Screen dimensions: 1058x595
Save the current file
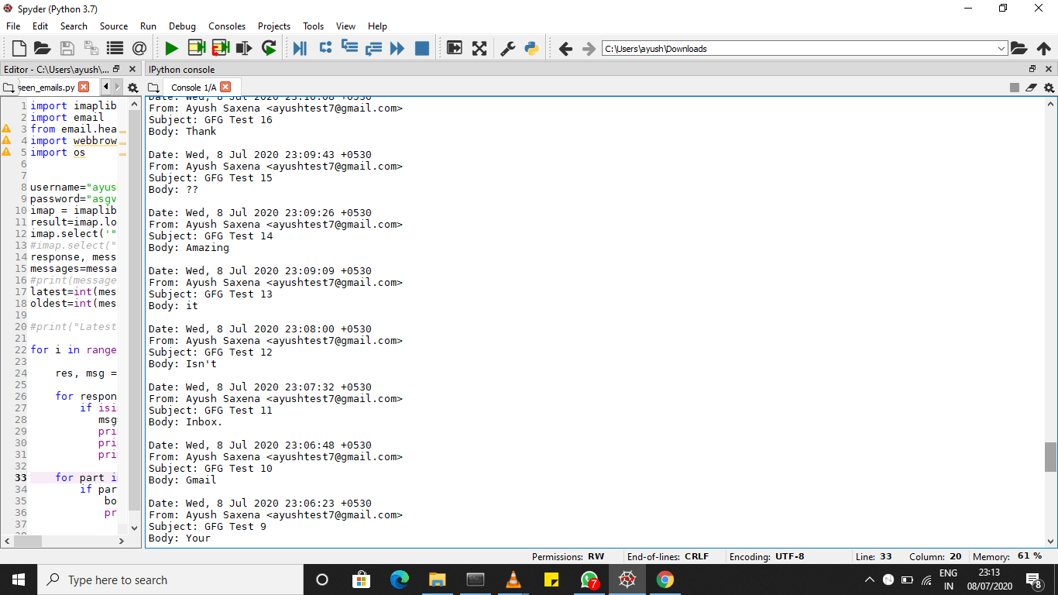[x=67, y=48]
